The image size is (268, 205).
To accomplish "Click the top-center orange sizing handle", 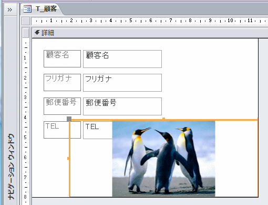I will [x=163, y=119].
